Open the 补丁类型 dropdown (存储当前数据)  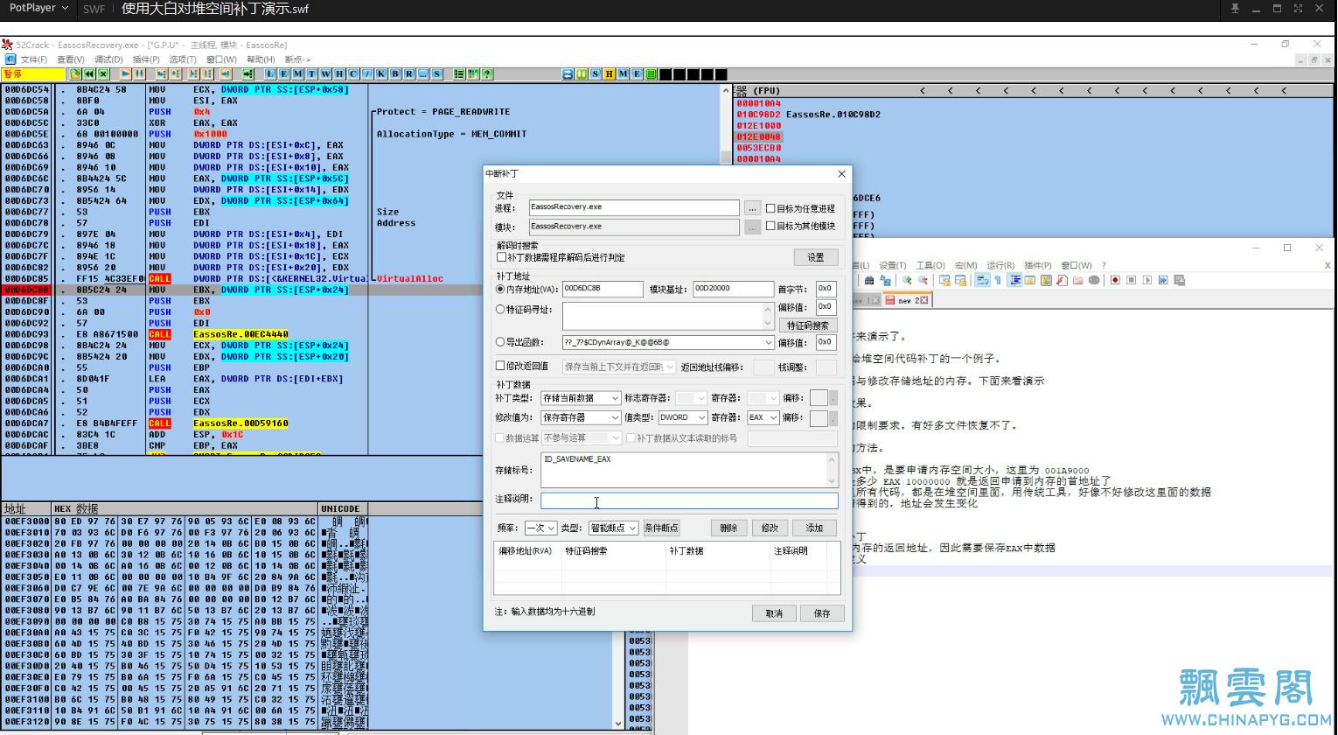click(581, 398)
